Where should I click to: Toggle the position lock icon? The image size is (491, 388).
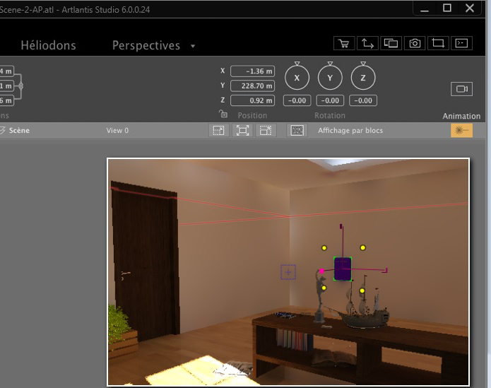pos(223,114)
